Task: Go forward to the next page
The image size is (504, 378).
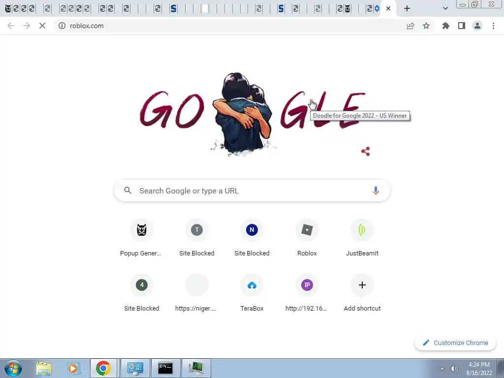Action: pos(27,26)
